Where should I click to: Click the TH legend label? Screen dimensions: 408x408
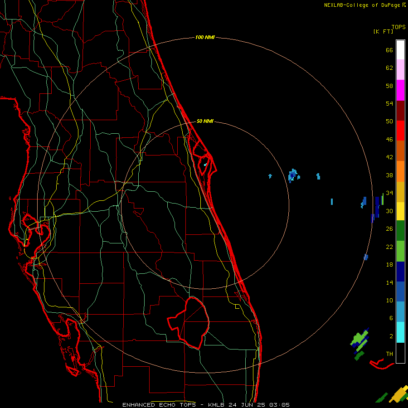(x=389, y=354)
